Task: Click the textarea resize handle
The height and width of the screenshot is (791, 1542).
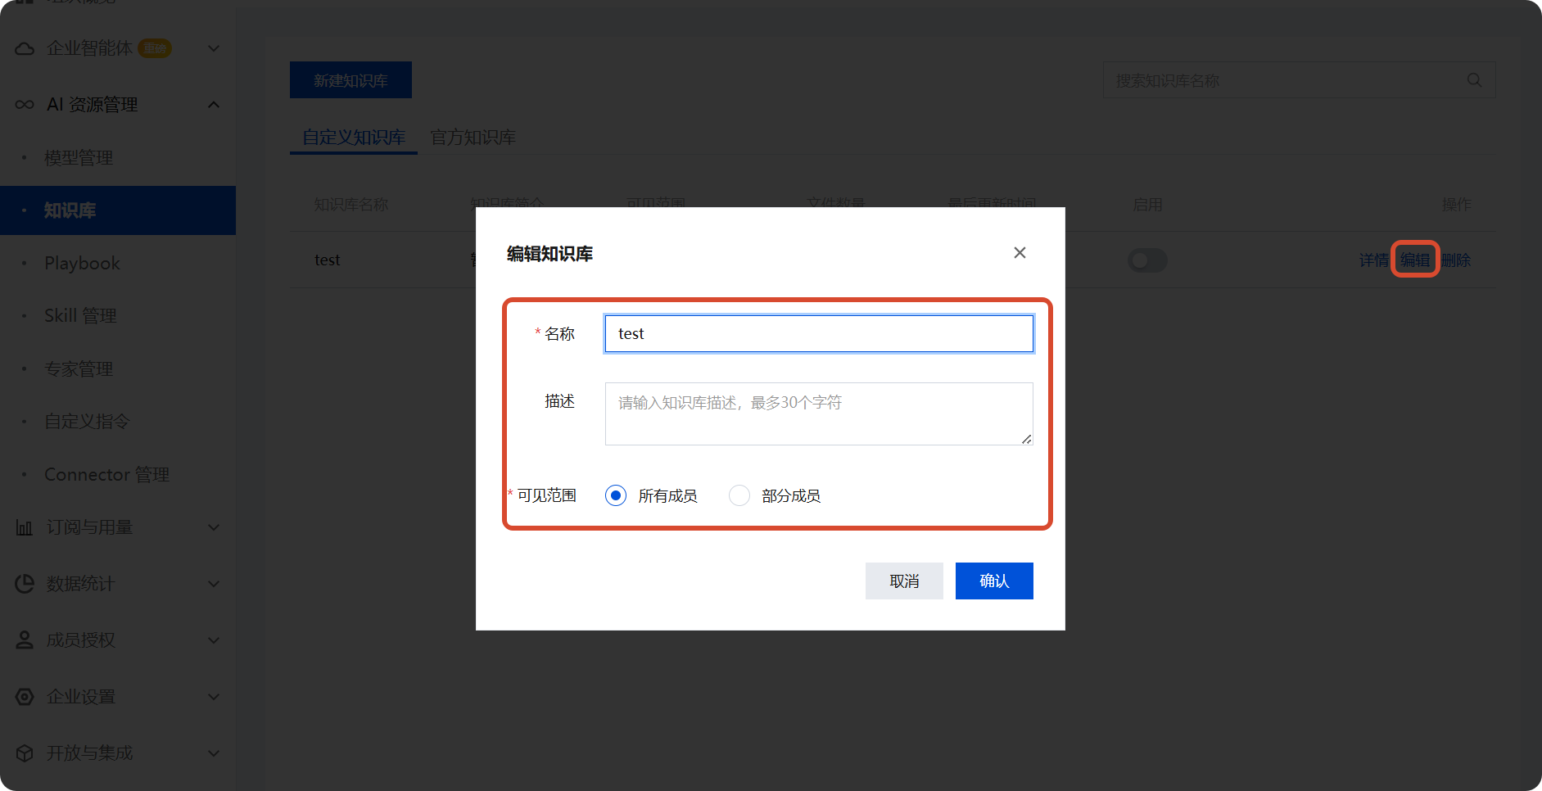Action: click(x=1026, y=439)
